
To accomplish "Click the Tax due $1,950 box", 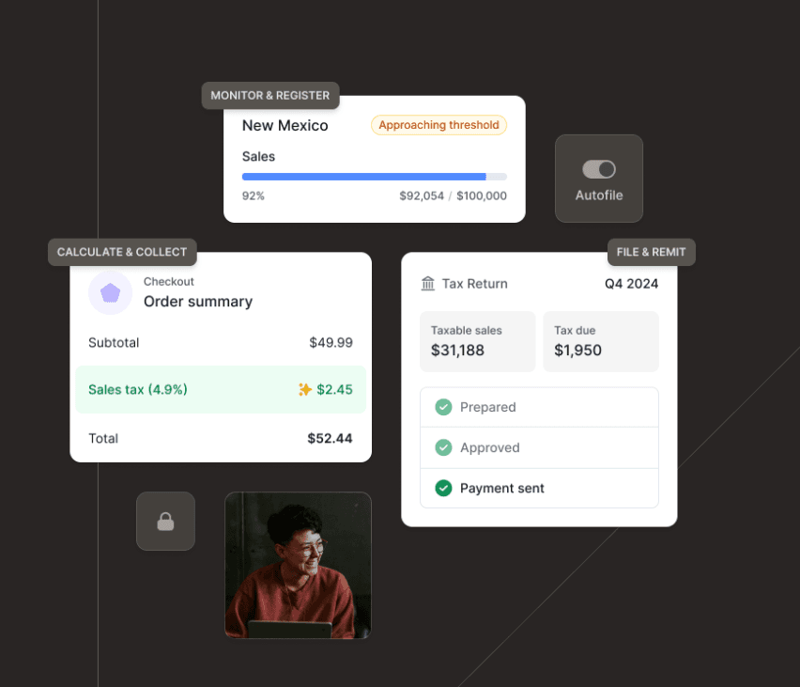I will [601, 341].
